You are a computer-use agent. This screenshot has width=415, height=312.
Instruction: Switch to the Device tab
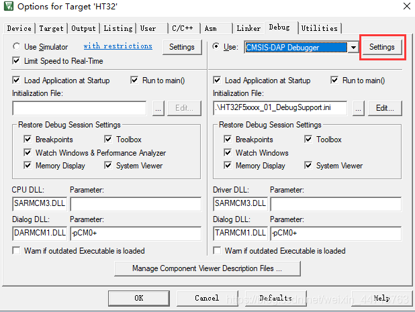[x=19, y=28]
